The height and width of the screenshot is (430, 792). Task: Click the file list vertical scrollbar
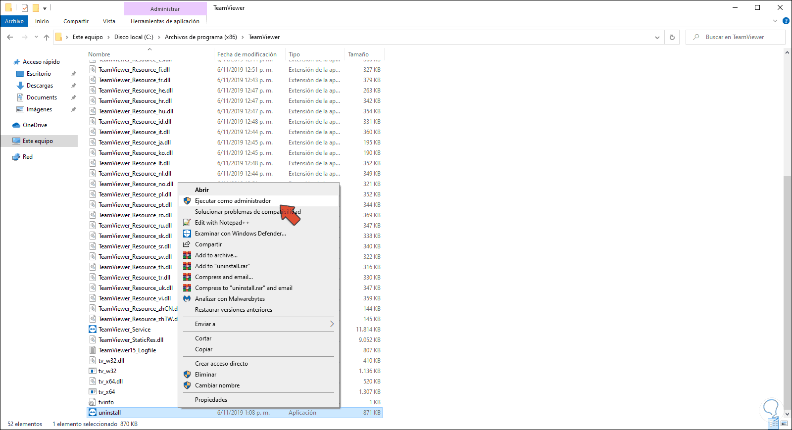pyautogui.click(x=787, y=292)
